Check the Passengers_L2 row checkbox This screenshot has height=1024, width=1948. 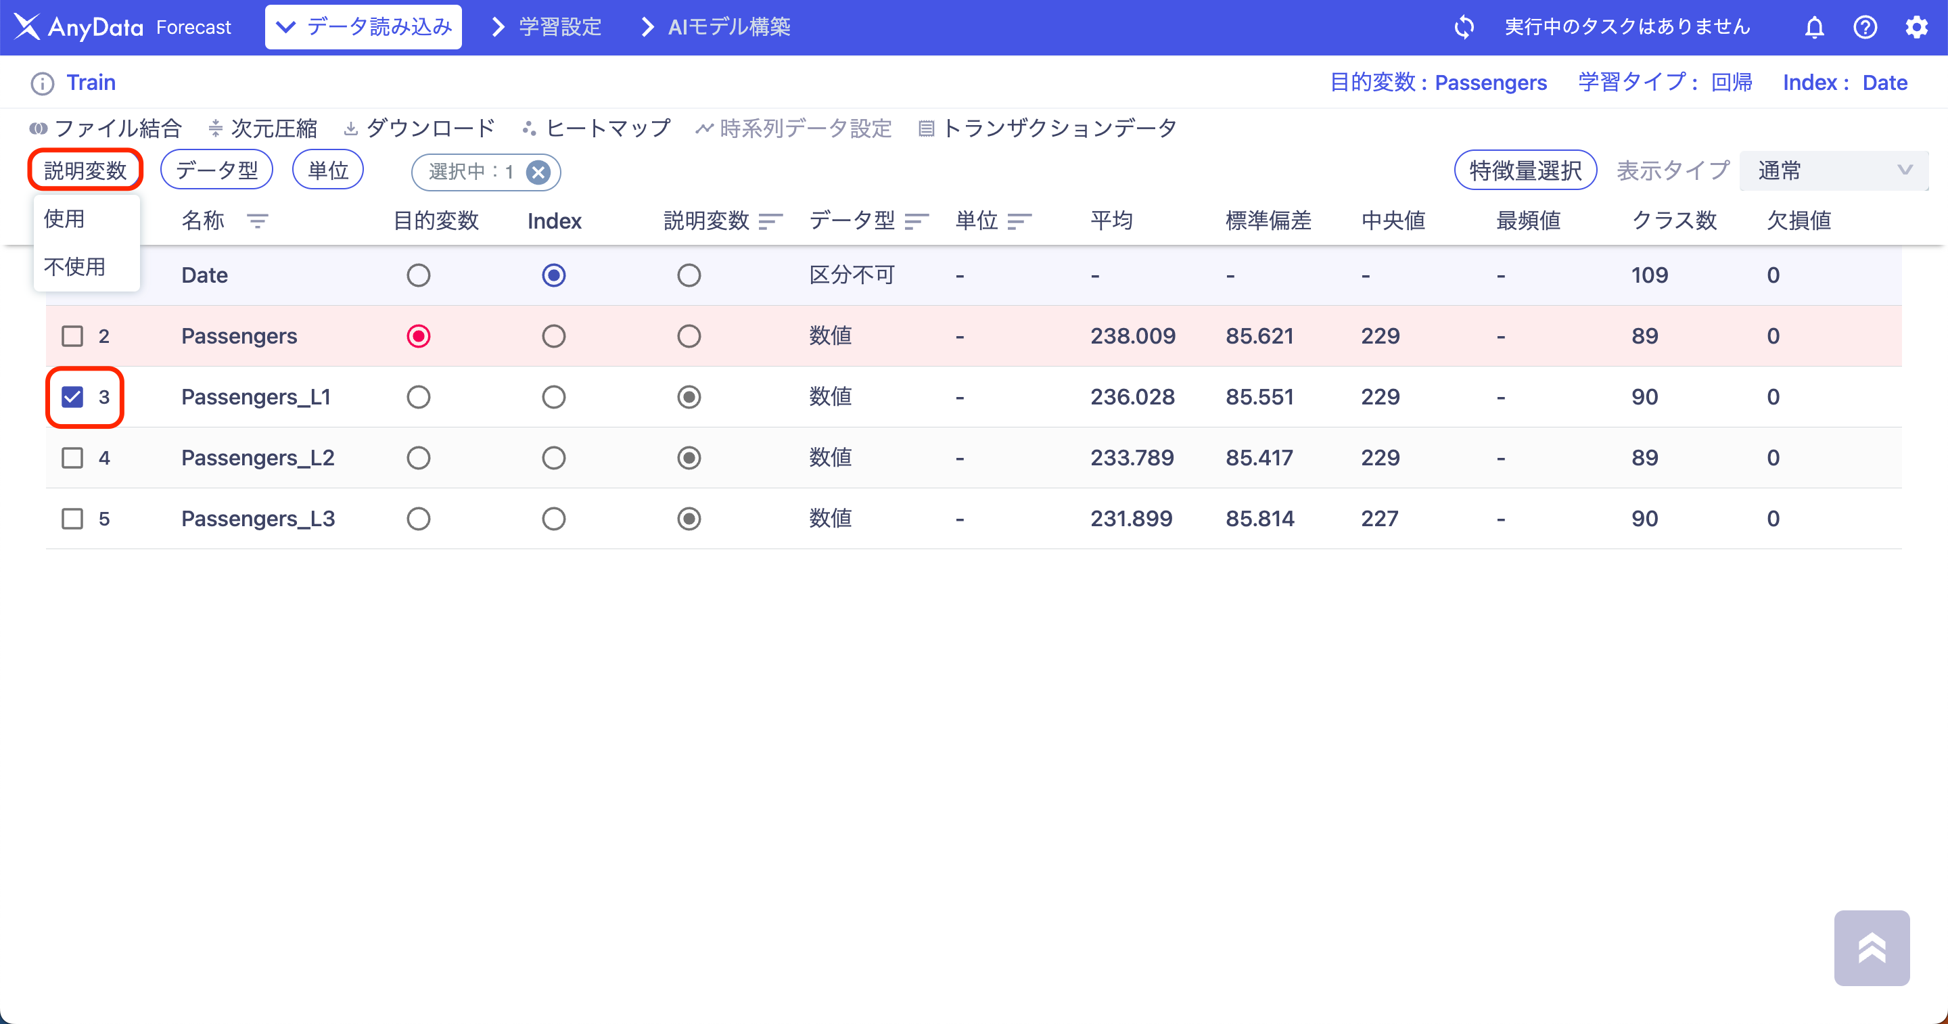click(x=72, y=457)
